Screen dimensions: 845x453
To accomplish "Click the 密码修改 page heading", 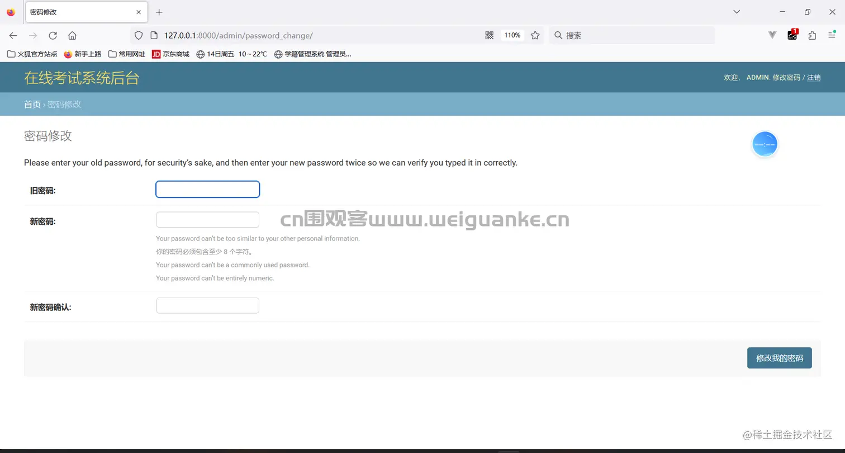I will click(48, 136).
